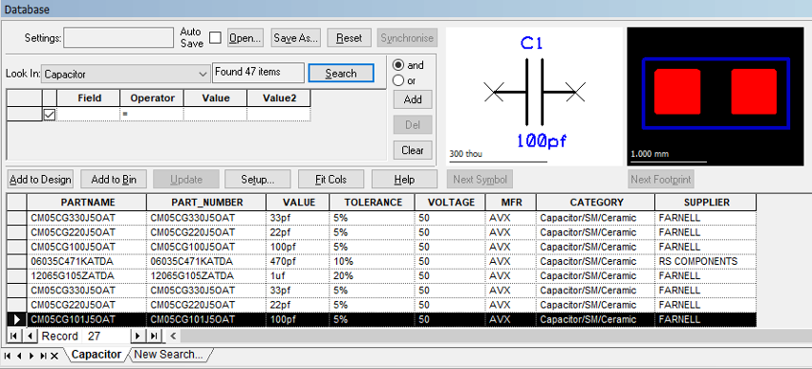Go to previous record in navigator
The height and width of the screenshot is (369, 812).
(x=30, y=336)
